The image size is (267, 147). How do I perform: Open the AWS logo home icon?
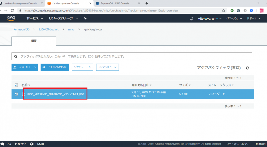coord(11,18)
